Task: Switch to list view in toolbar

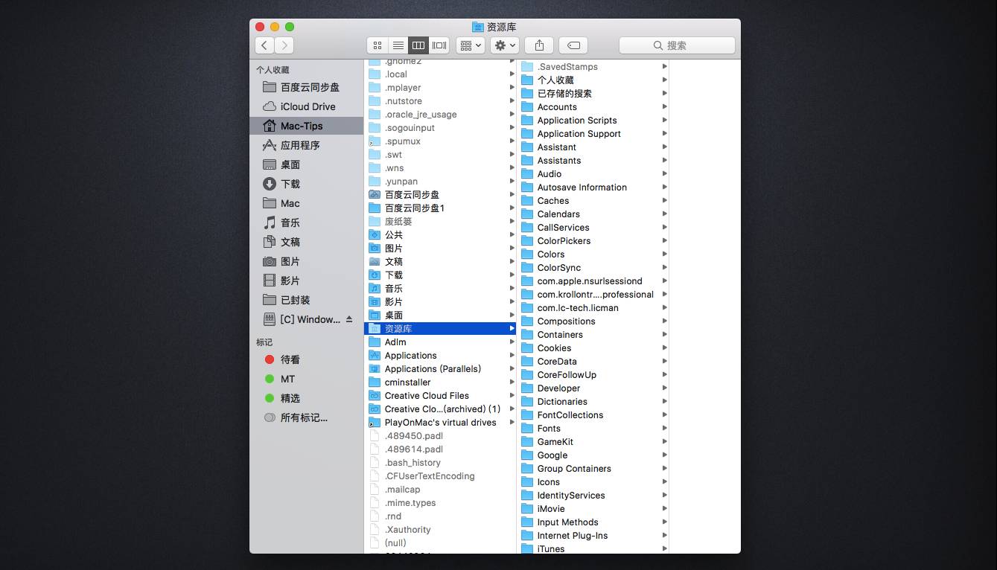Action: pyautogui.click(x=398, y=45)
